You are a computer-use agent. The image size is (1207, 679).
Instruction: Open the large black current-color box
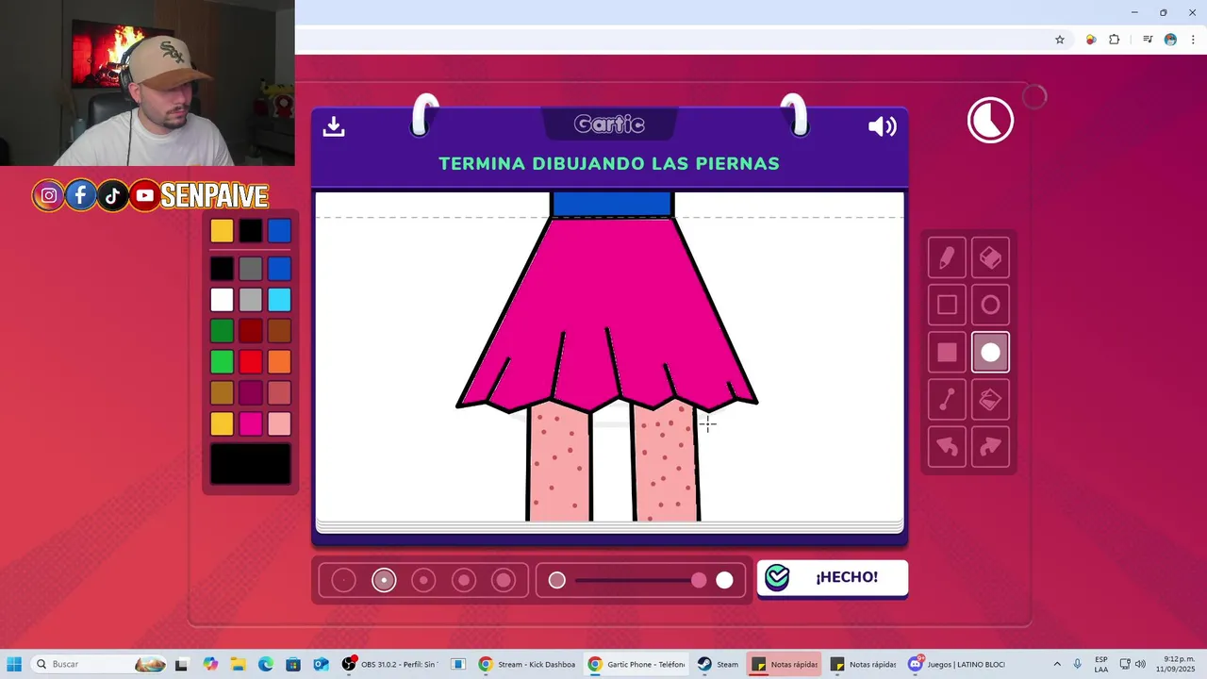point(251,464)
